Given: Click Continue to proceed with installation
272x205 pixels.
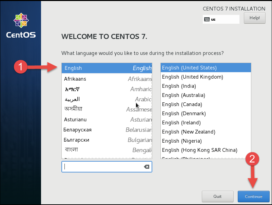Looking at the screenshot, I should (x=253, y=196).
